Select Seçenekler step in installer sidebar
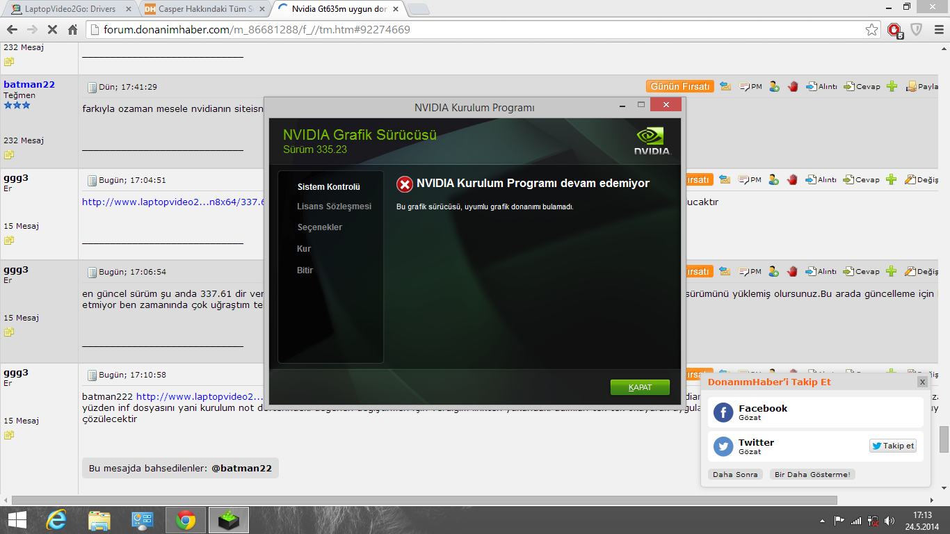Image resolution: width=950 pixels, height=534 pixels. 319,227
